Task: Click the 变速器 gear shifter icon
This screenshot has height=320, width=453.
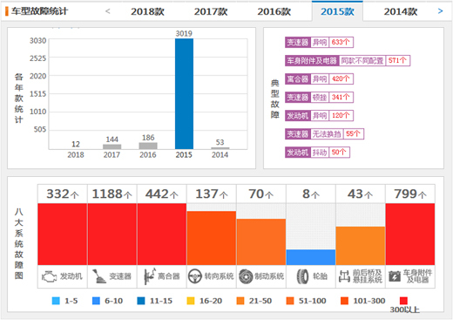Action: (99, 276)
